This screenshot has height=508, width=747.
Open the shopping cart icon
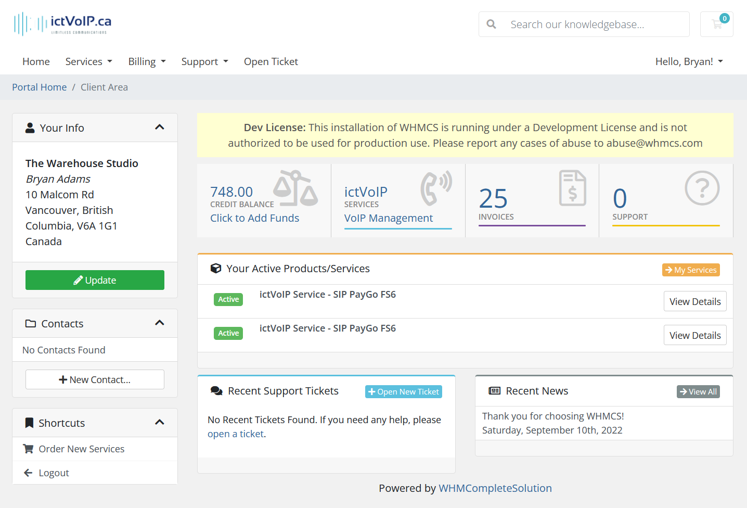717,24
